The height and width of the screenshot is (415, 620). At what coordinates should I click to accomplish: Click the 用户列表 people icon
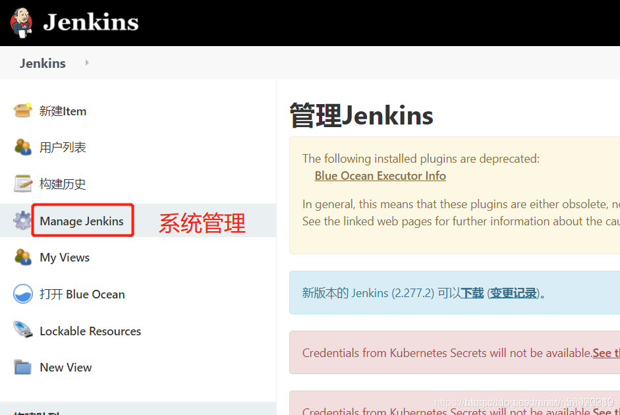coord(22,147)
